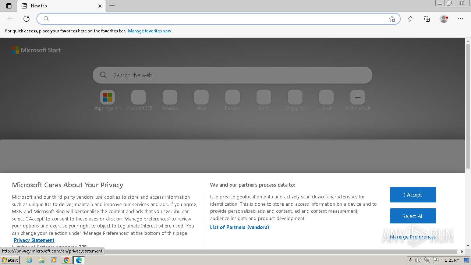Click the Microsoft Edge taskbar icon
This screenshot has height=265, width=471.
[x=79, y=260]
